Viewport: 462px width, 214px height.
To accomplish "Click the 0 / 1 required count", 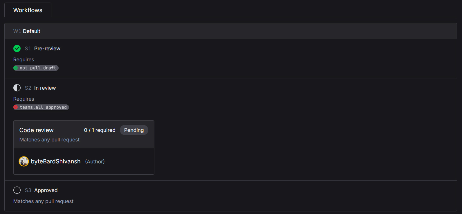I will (x=100, y=130).
